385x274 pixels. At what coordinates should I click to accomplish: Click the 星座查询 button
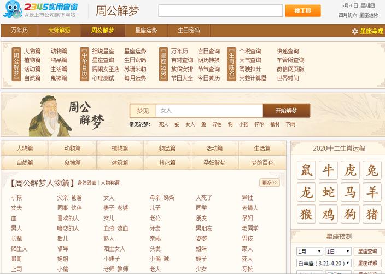pos(367,252)
